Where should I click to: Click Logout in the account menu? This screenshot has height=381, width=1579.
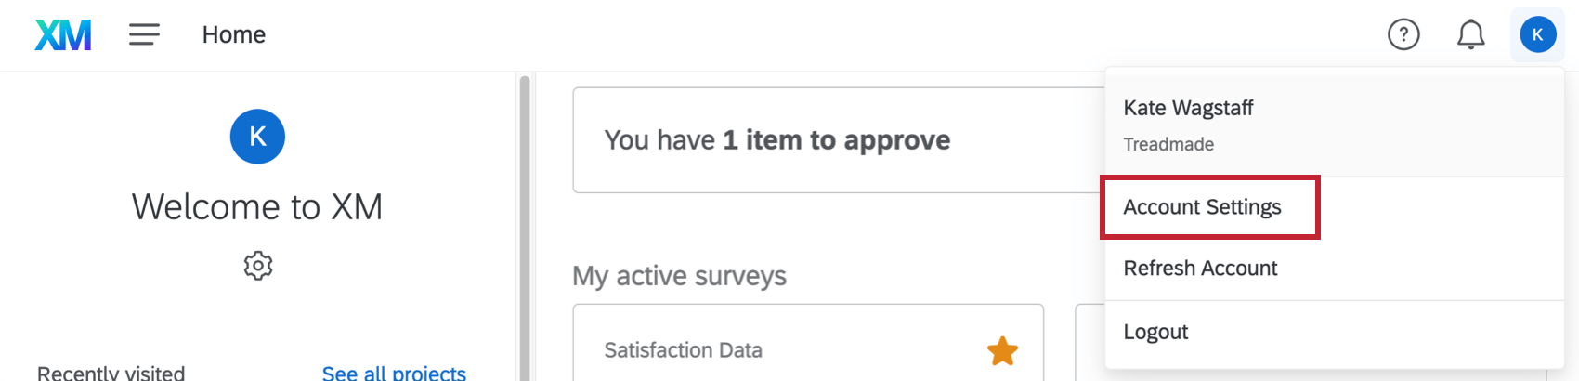1155,332
